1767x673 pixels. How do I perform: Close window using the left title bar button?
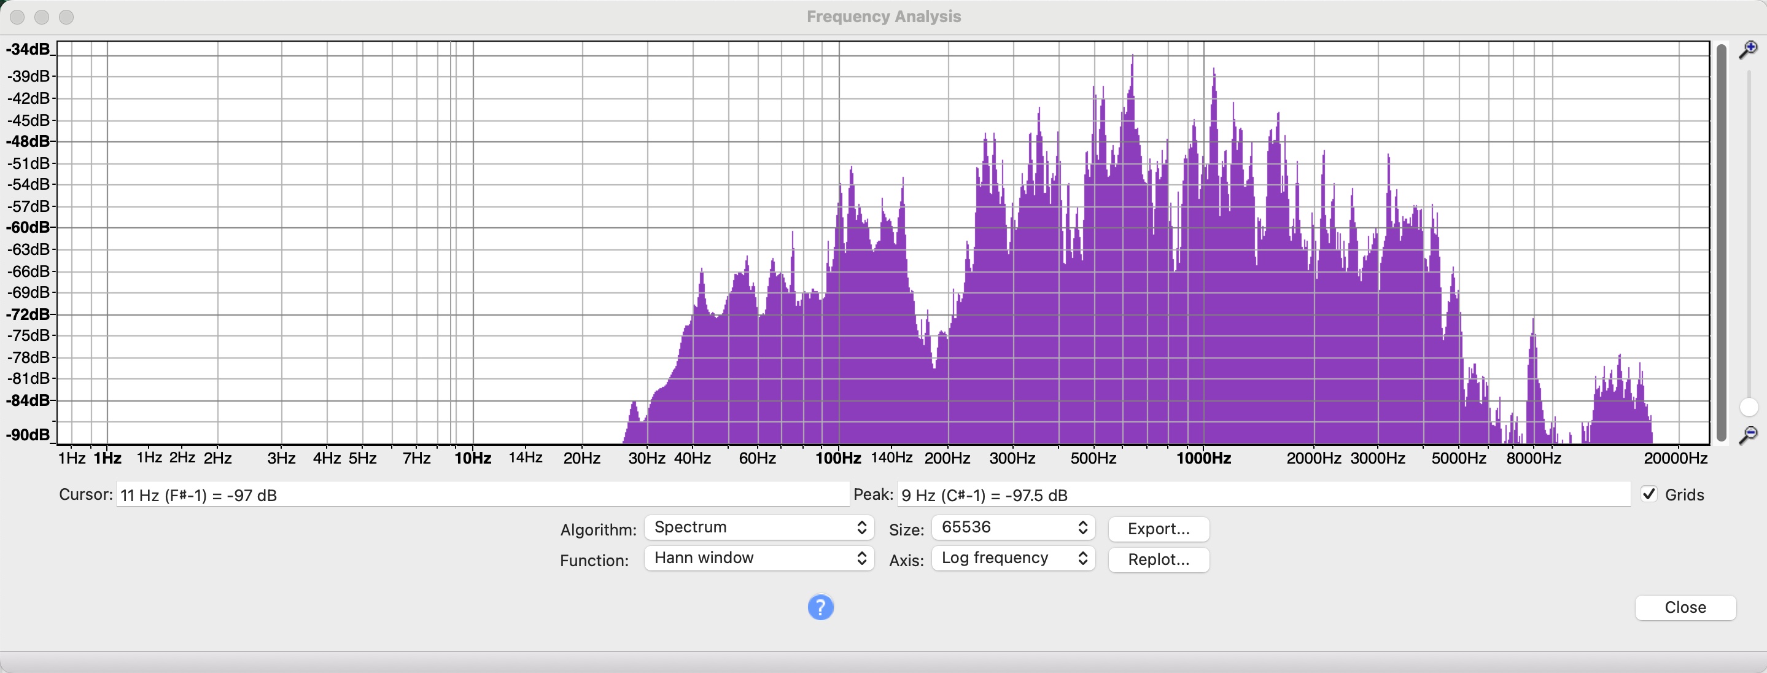[18, 17]
